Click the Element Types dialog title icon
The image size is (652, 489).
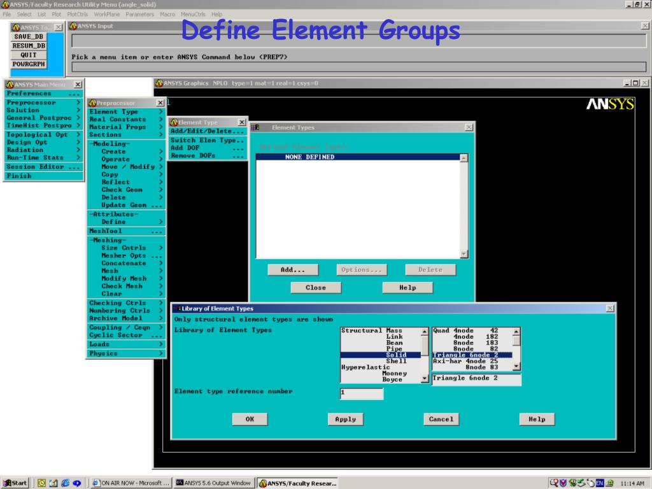(x=255, y=127)
